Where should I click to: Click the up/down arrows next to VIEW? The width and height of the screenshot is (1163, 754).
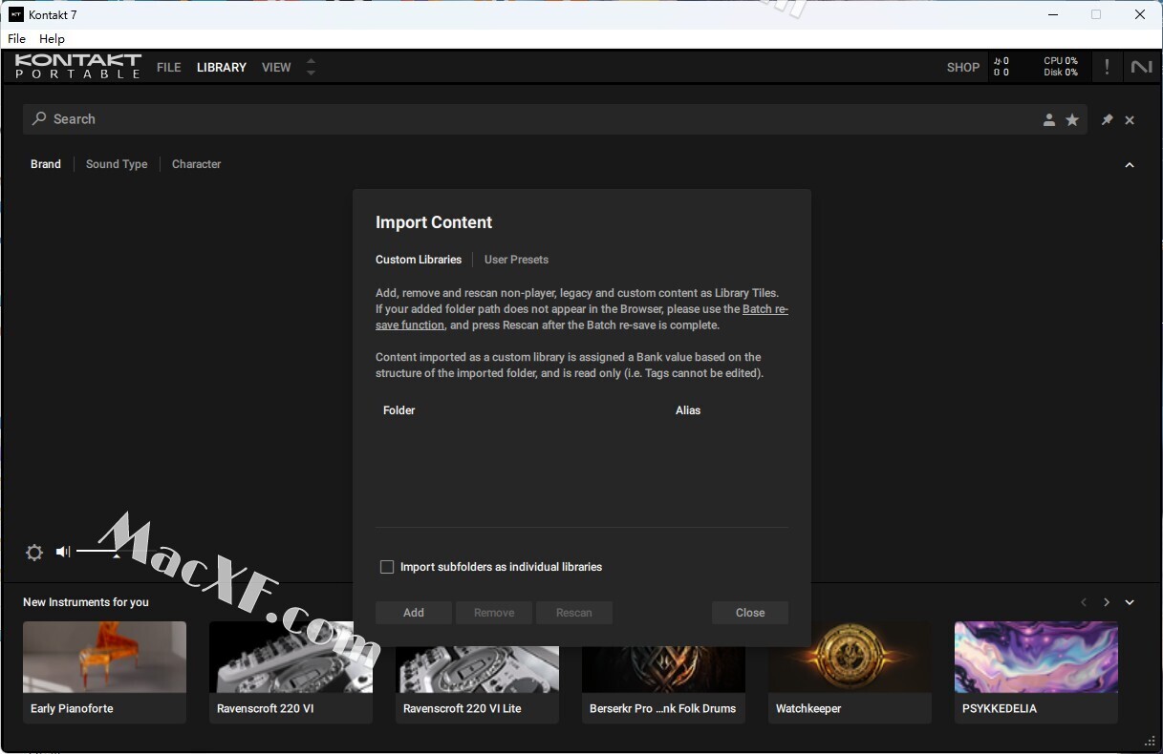tap(311, 67)
